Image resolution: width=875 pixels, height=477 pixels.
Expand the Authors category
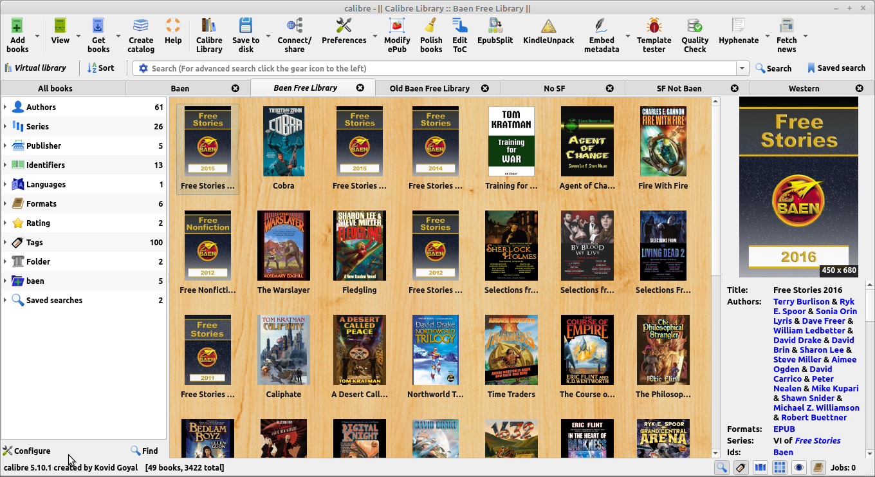point(5,107)
